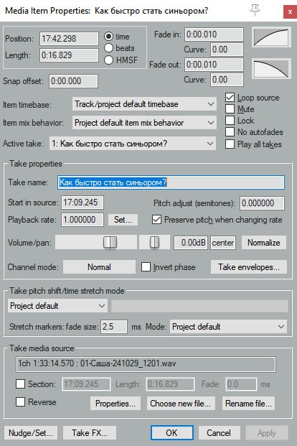Open Take FX window
This screenshot has height=446, width=297.
click(90, 433)
